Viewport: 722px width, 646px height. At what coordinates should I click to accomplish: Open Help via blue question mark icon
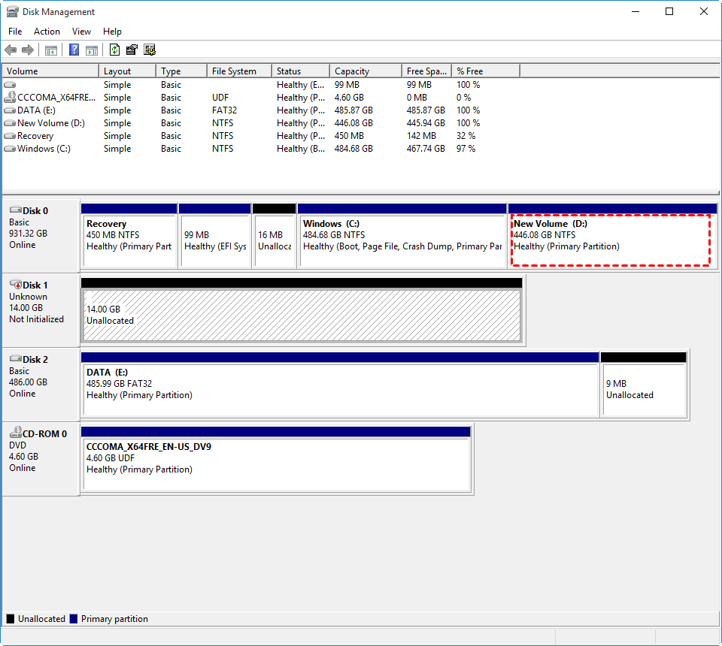click(74, 50)
